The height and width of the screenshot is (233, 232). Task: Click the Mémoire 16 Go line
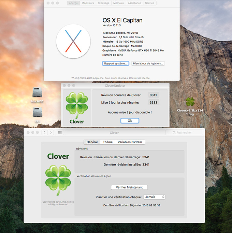coord(123,42)
